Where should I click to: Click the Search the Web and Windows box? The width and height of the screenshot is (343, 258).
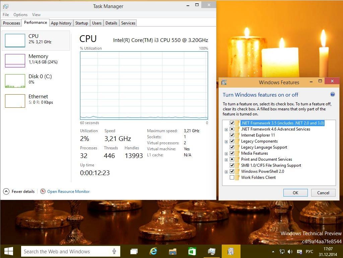[x=70, y=251]
